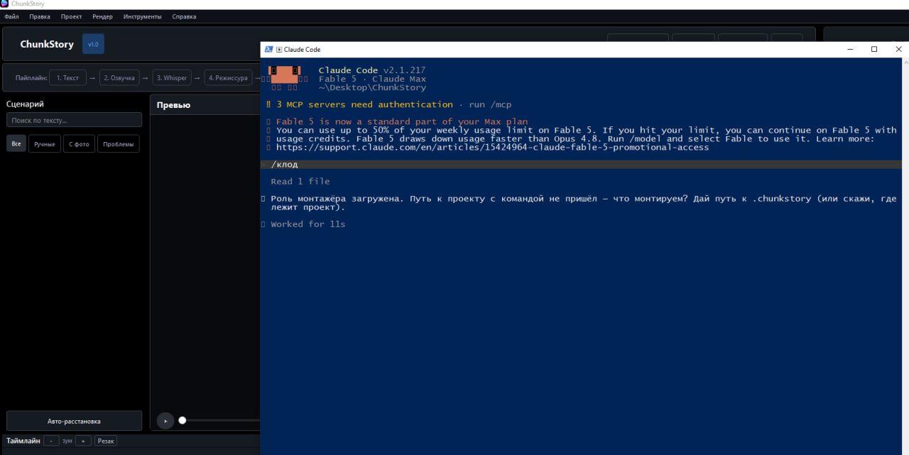Open the Проект menu
Screen dimensions: 909x455
pyautogui.click(x=71, y=16)
